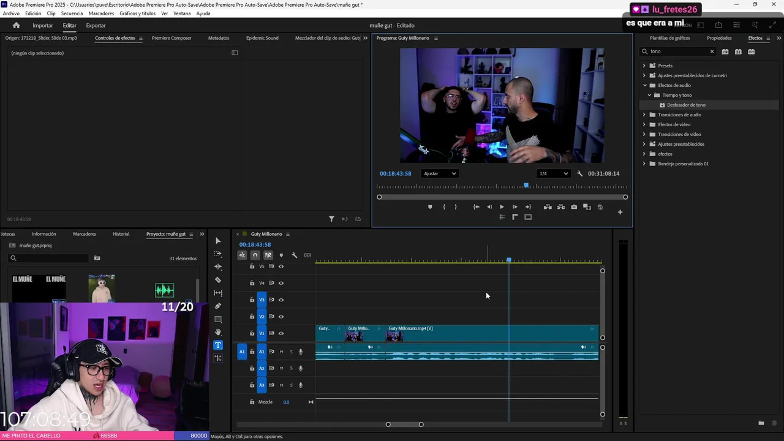Go to In point button
Viewport: 784px width, 441px height.
[477, 207]
